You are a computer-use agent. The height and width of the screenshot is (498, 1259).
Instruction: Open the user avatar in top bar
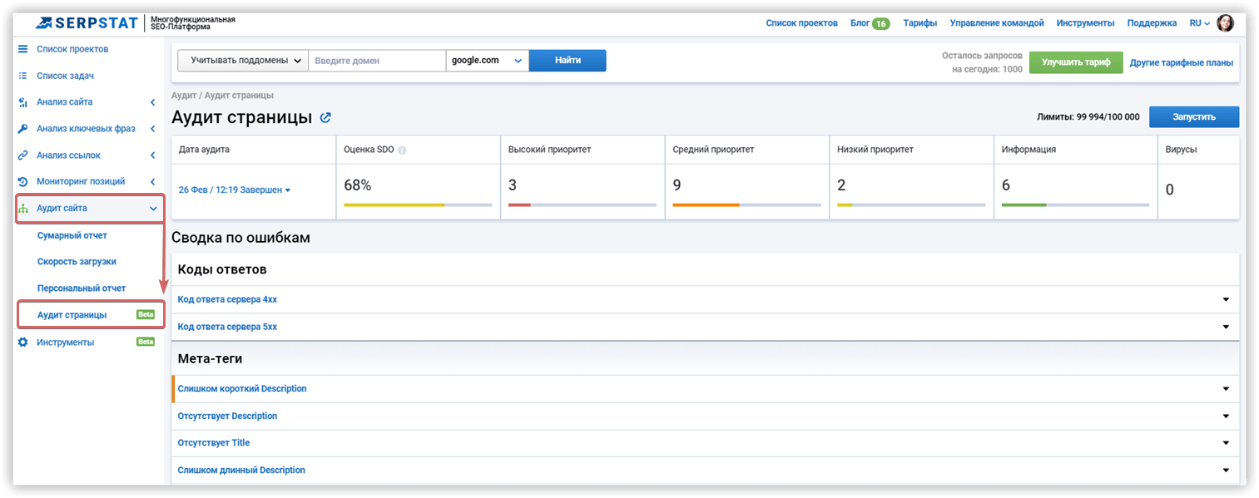(x=1225, y=23)
